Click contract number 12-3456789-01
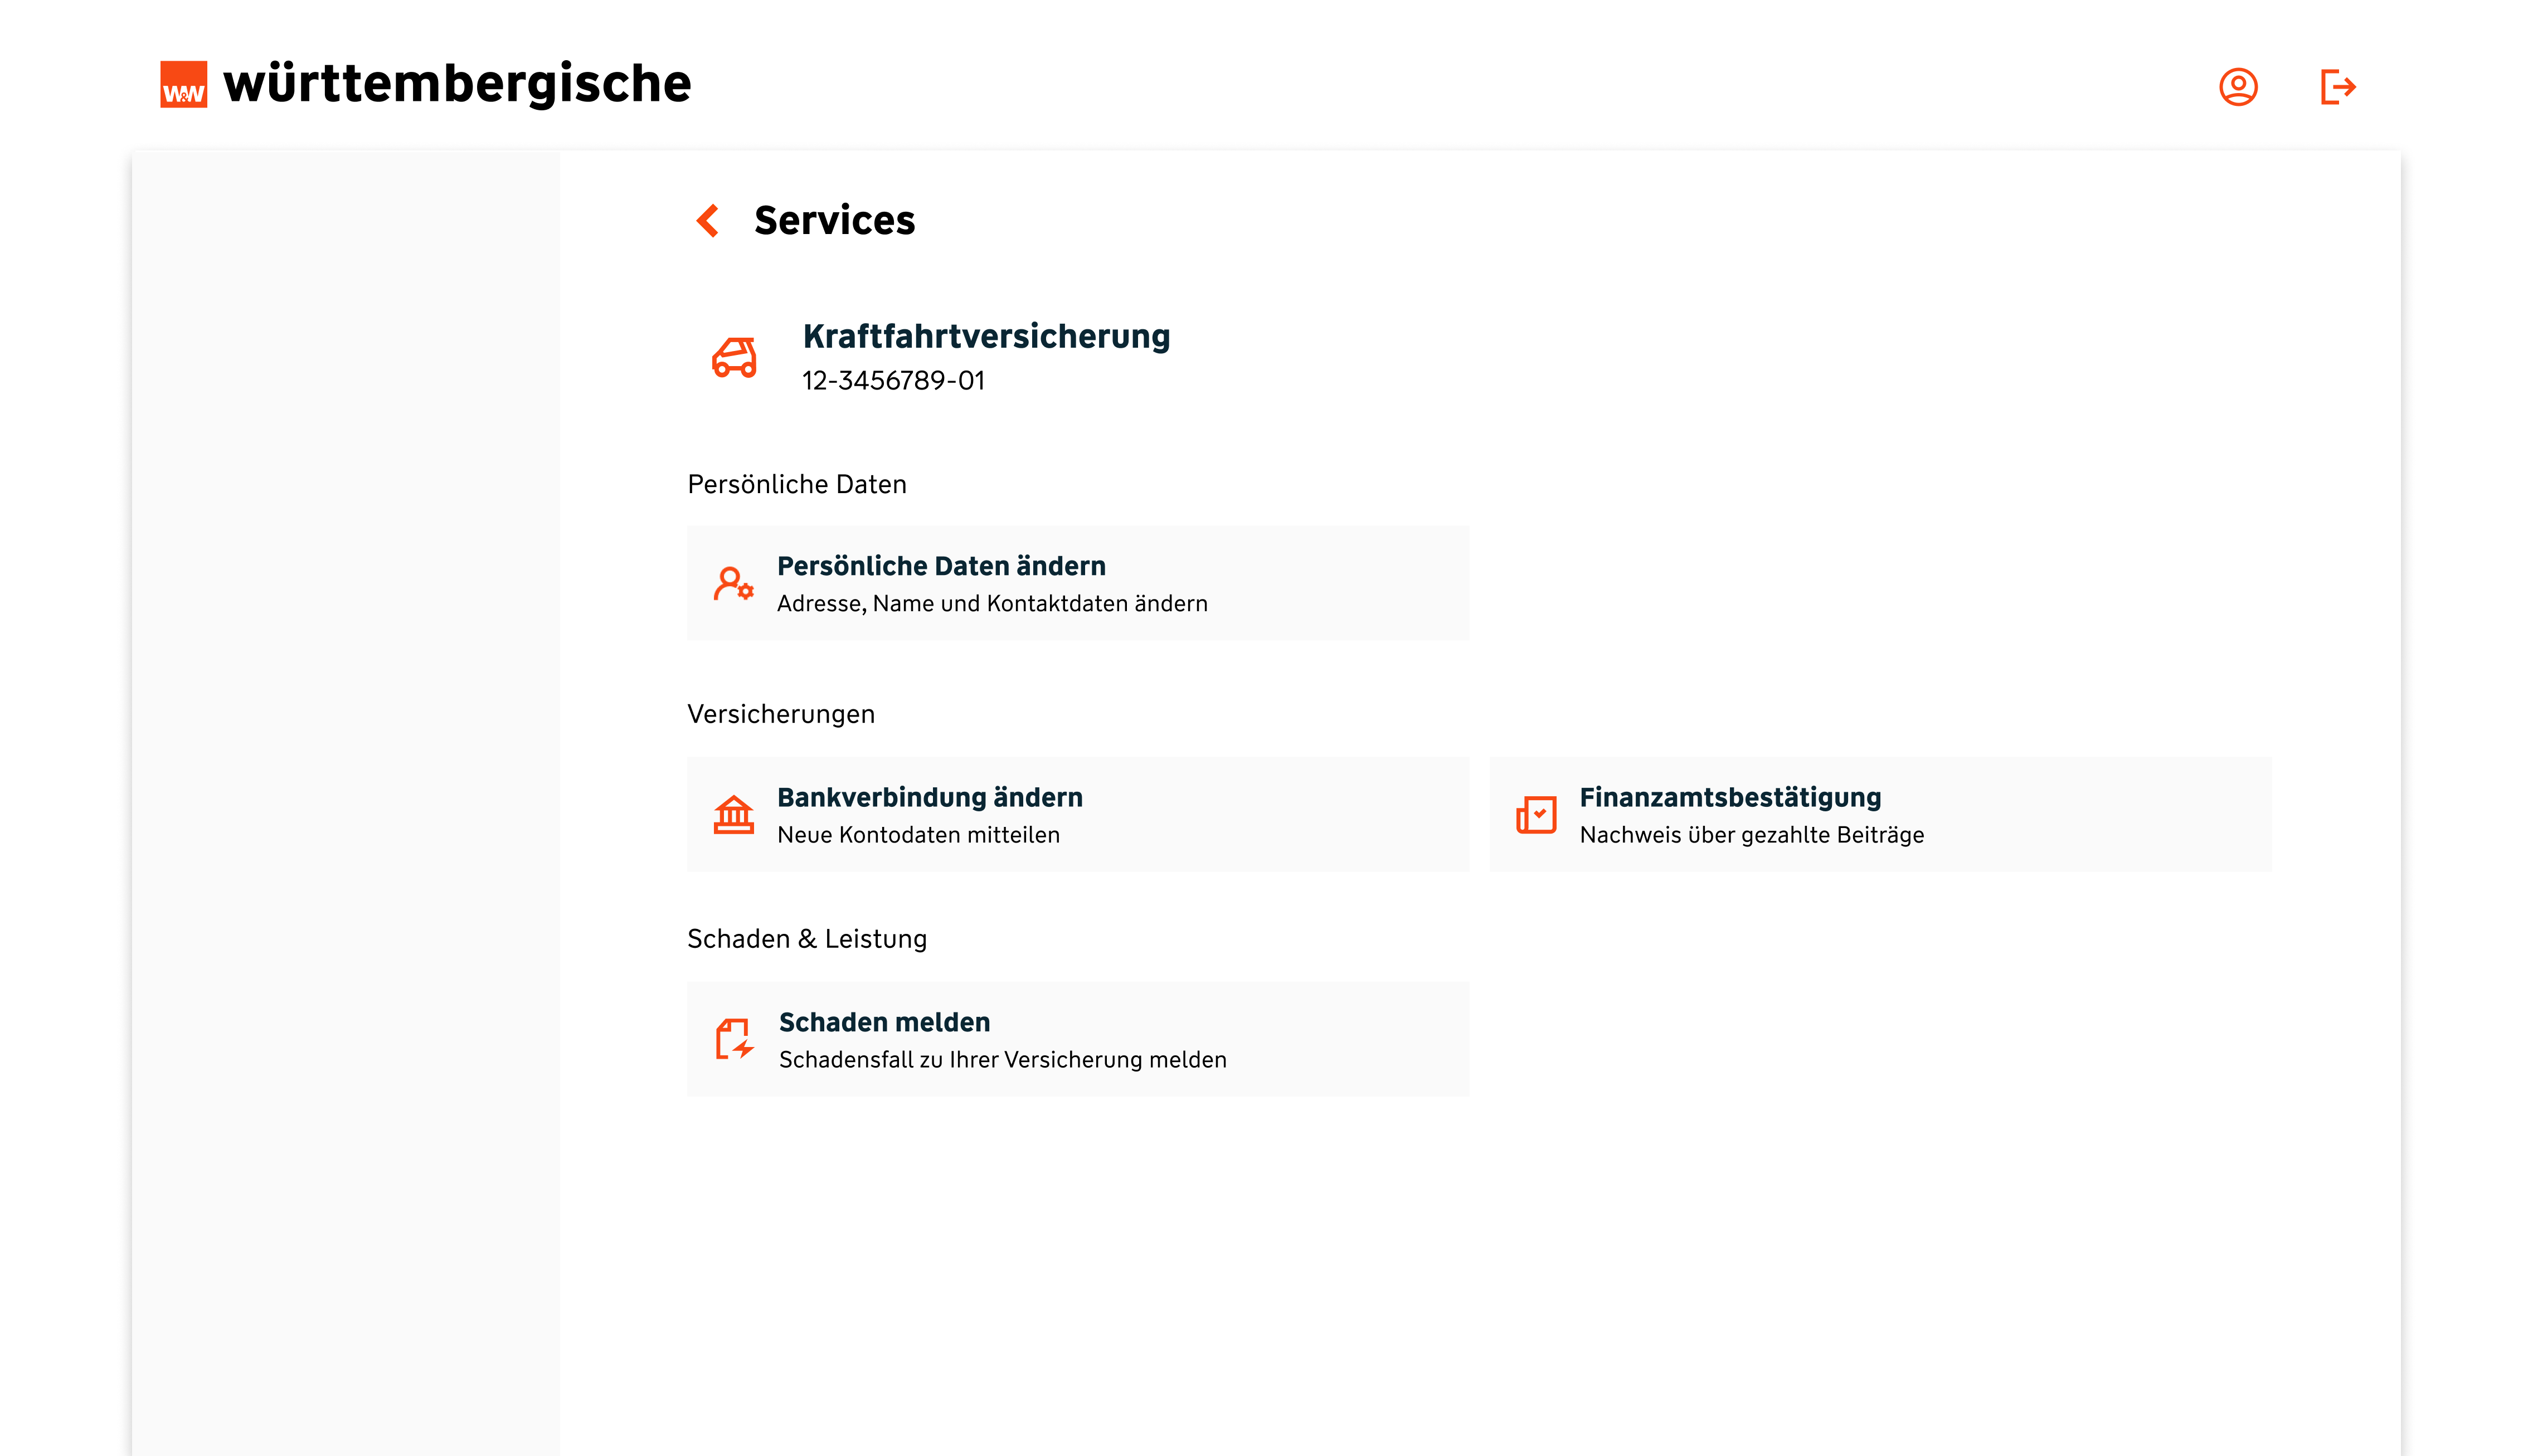Viewport: 2528px width, 1456px height. pos(893,381)
